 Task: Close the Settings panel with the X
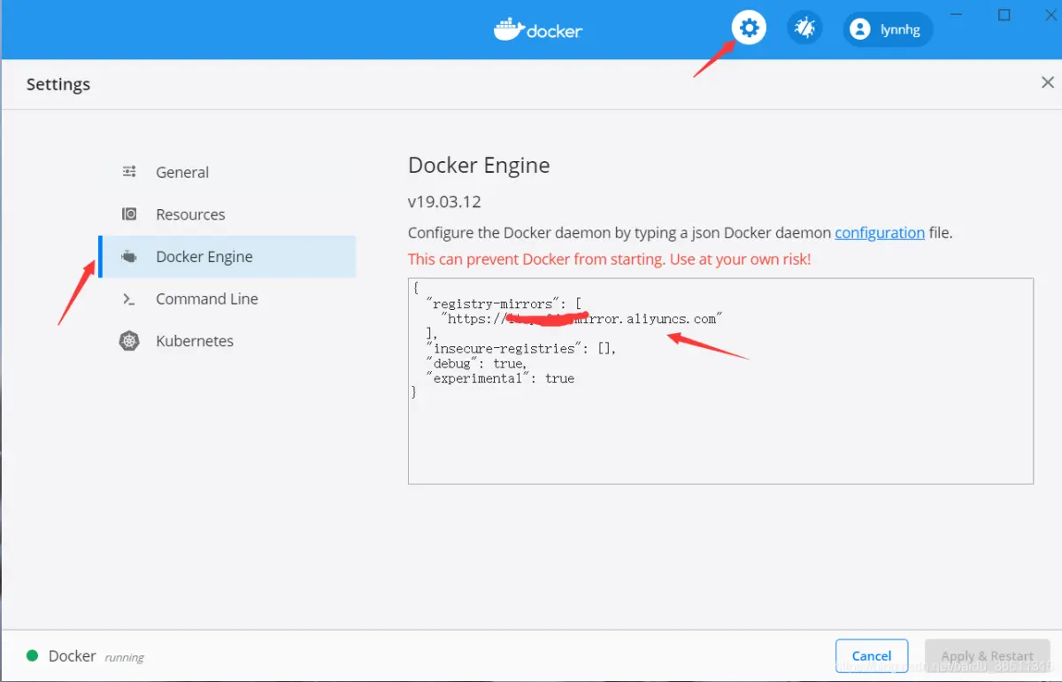point(1048,82)
